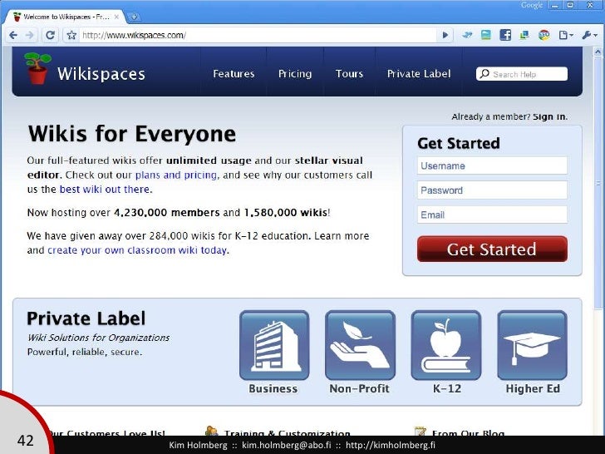Click the Sign in link

pyautogui.click(x=550, y=116)
